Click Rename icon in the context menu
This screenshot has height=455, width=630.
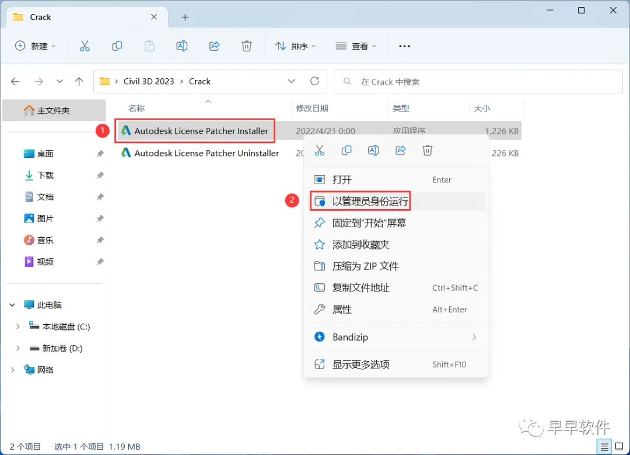pyautogui.click(x=374, y=151)
